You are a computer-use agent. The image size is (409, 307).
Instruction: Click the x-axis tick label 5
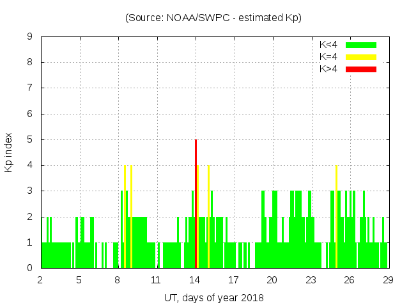79,279
